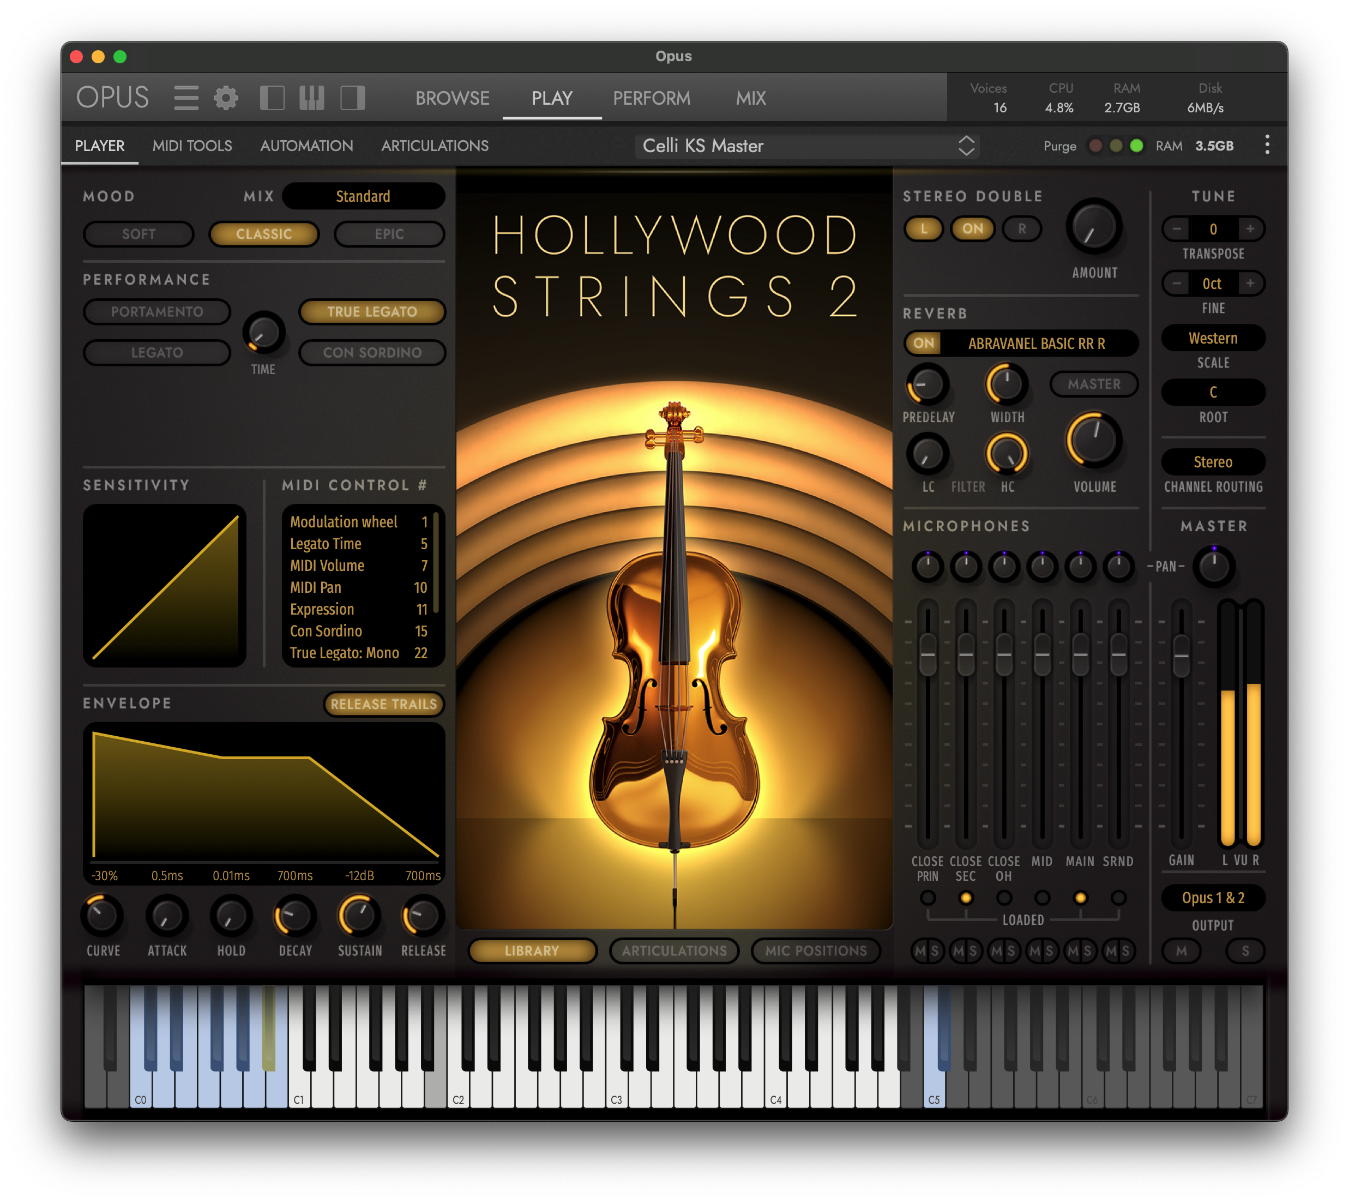The image size is (1349, 1202).
Task: Click the green Purge indicator dot
Action: (x=1136, y=145)
